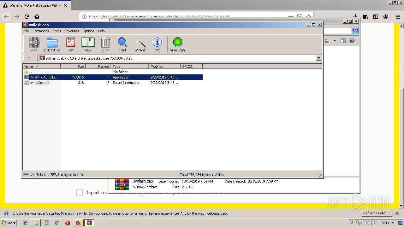404x227 pixels.
Task: Select the parent folder '..' row
Action: point(113,72)
